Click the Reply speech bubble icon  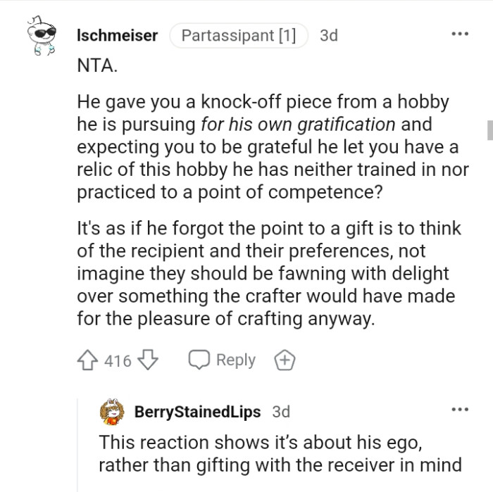click(199, 360)
